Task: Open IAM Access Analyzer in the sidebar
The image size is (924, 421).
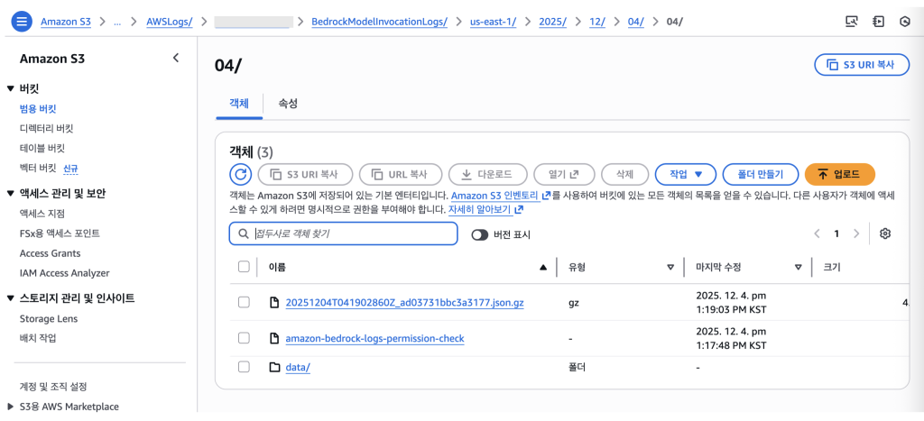Action: pyautogui.click(x=64, y=272)
